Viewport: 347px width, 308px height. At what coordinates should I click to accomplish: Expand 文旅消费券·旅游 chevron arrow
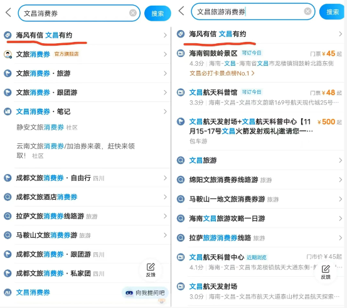(x=165, y=73)
